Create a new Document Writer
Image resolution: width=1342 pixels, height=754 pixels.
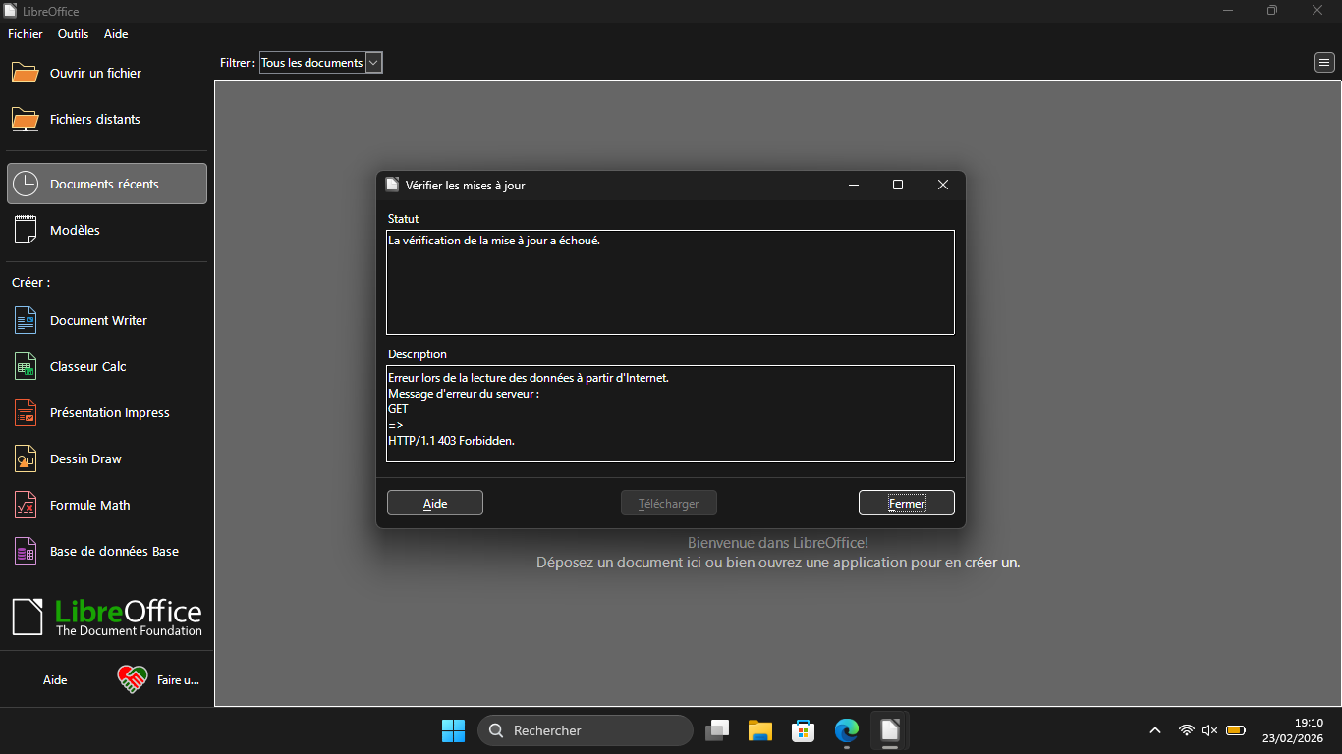(x=98, y=320)
